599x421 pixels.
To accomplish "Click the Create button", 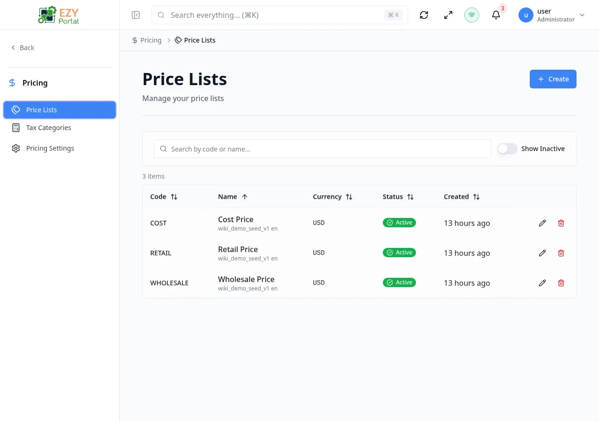I will coord(553,79).
